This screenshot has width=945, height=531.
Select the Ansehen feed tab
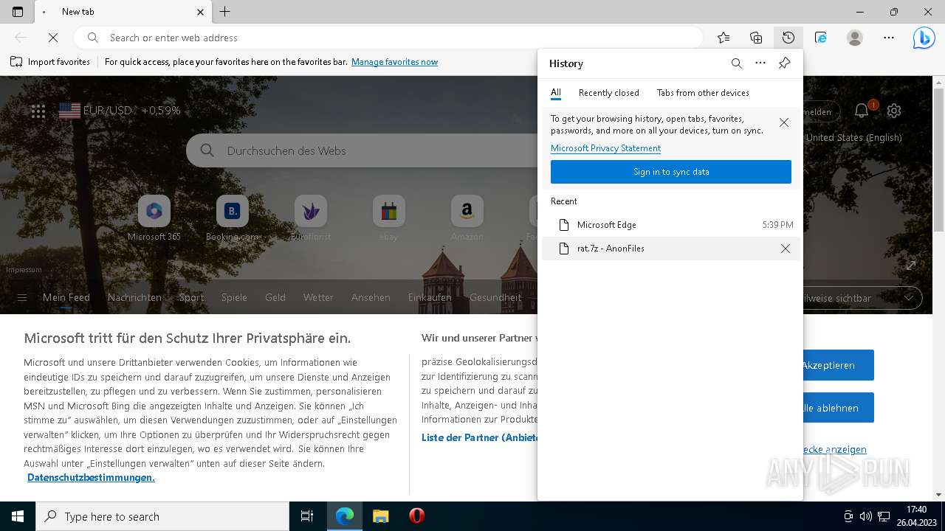(371, 298)
